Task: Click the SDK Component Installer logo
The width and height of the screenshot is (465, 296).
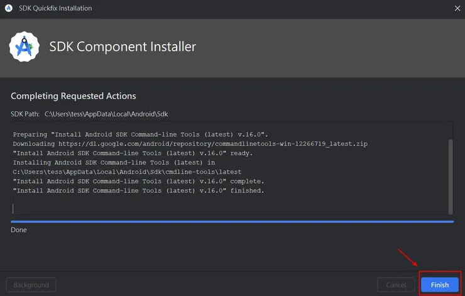Action: coord(25,47)
